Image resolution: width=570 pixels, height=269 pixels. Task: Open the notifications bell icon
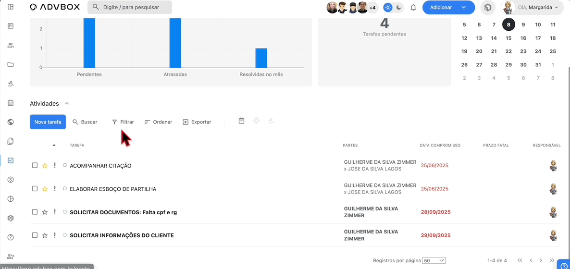(x=413, y=8)
